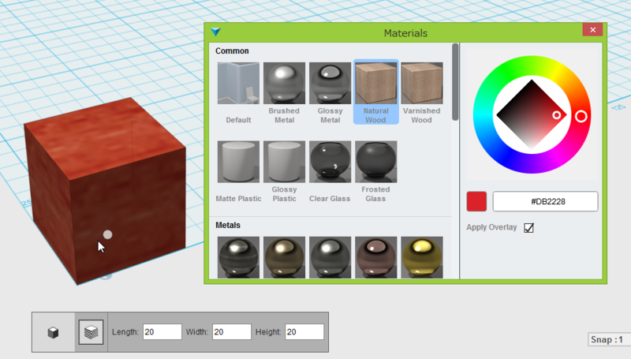Pick the Matte Plastic material
Screen dimensions: 631x359
tap(238, 162)
